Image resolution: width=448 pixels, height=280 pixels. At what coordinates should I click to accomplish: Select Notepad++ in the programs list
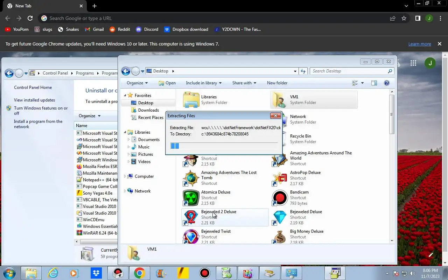coord(97,180)
